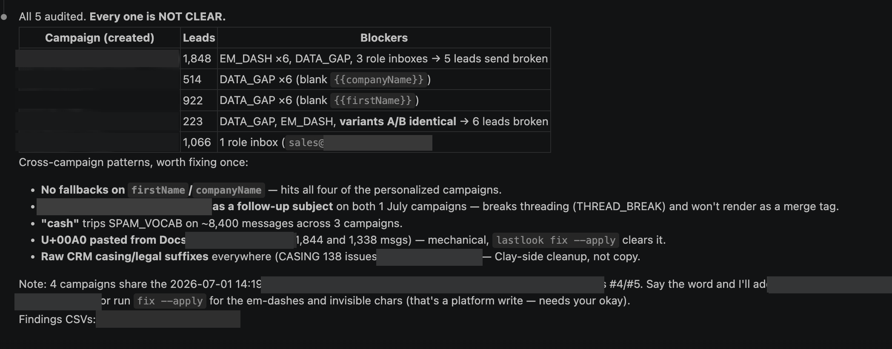The image size is (892, 349).
Task: Click 'Raw CRM casing/legal suffixes' bold text
Action: [125, 256]
